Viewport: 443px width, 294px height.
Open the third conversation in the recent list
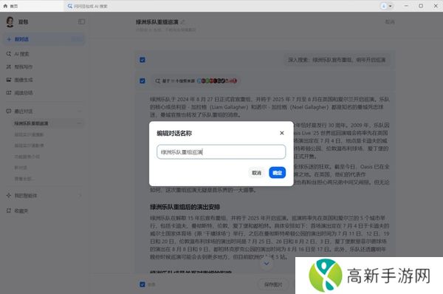(29, 146)
